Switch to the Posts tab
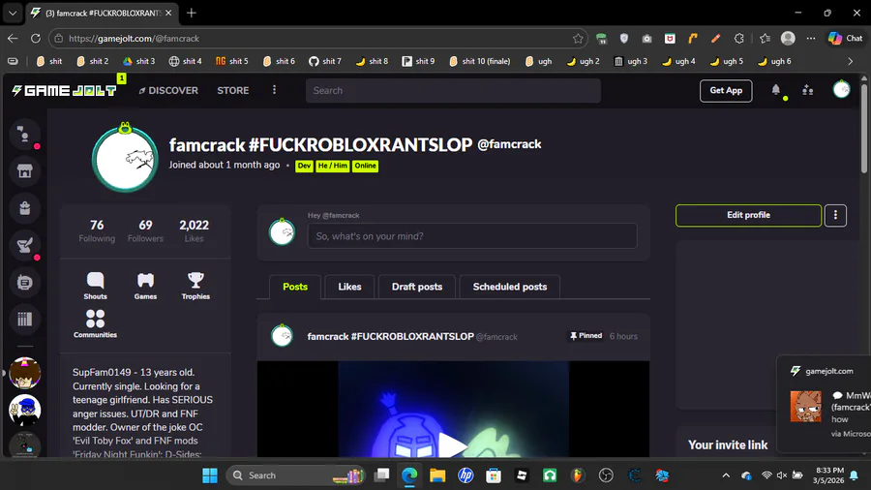871x490 pixels. click(x=295, y=287)
